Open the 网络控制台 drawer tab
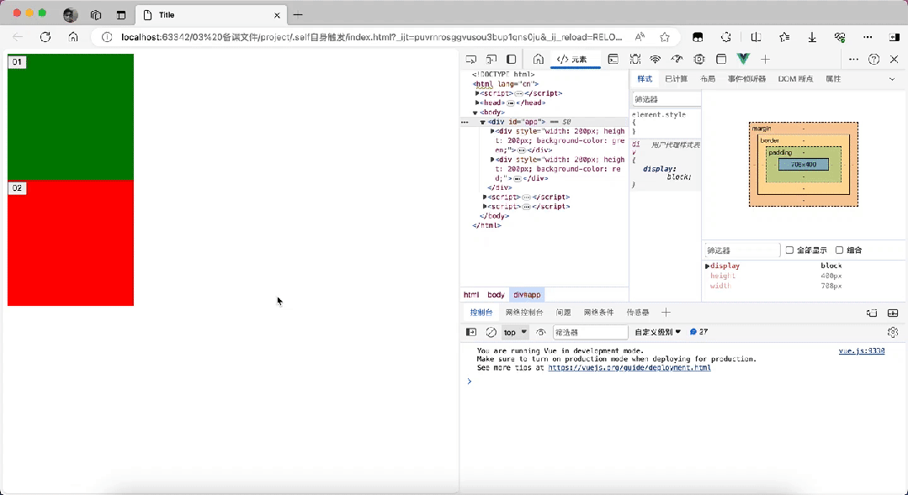This screenshot has height=495, width=908. click(x=524, y=313)
